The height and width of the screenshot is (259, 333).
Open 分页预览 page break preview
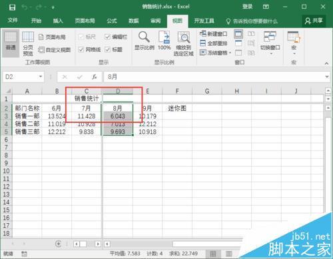pyautogui.click(x=28, y=43)
